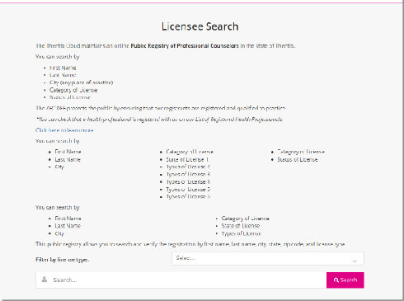Image resolution: width=404 pixels, height=301 pixels.
Task: Open the 'Click here to learn more' link
Action: click(64, 130)
